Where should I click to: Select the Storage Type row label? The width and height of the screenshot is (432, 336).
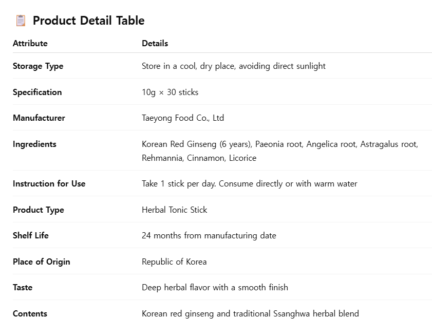(x=38, y=66)
